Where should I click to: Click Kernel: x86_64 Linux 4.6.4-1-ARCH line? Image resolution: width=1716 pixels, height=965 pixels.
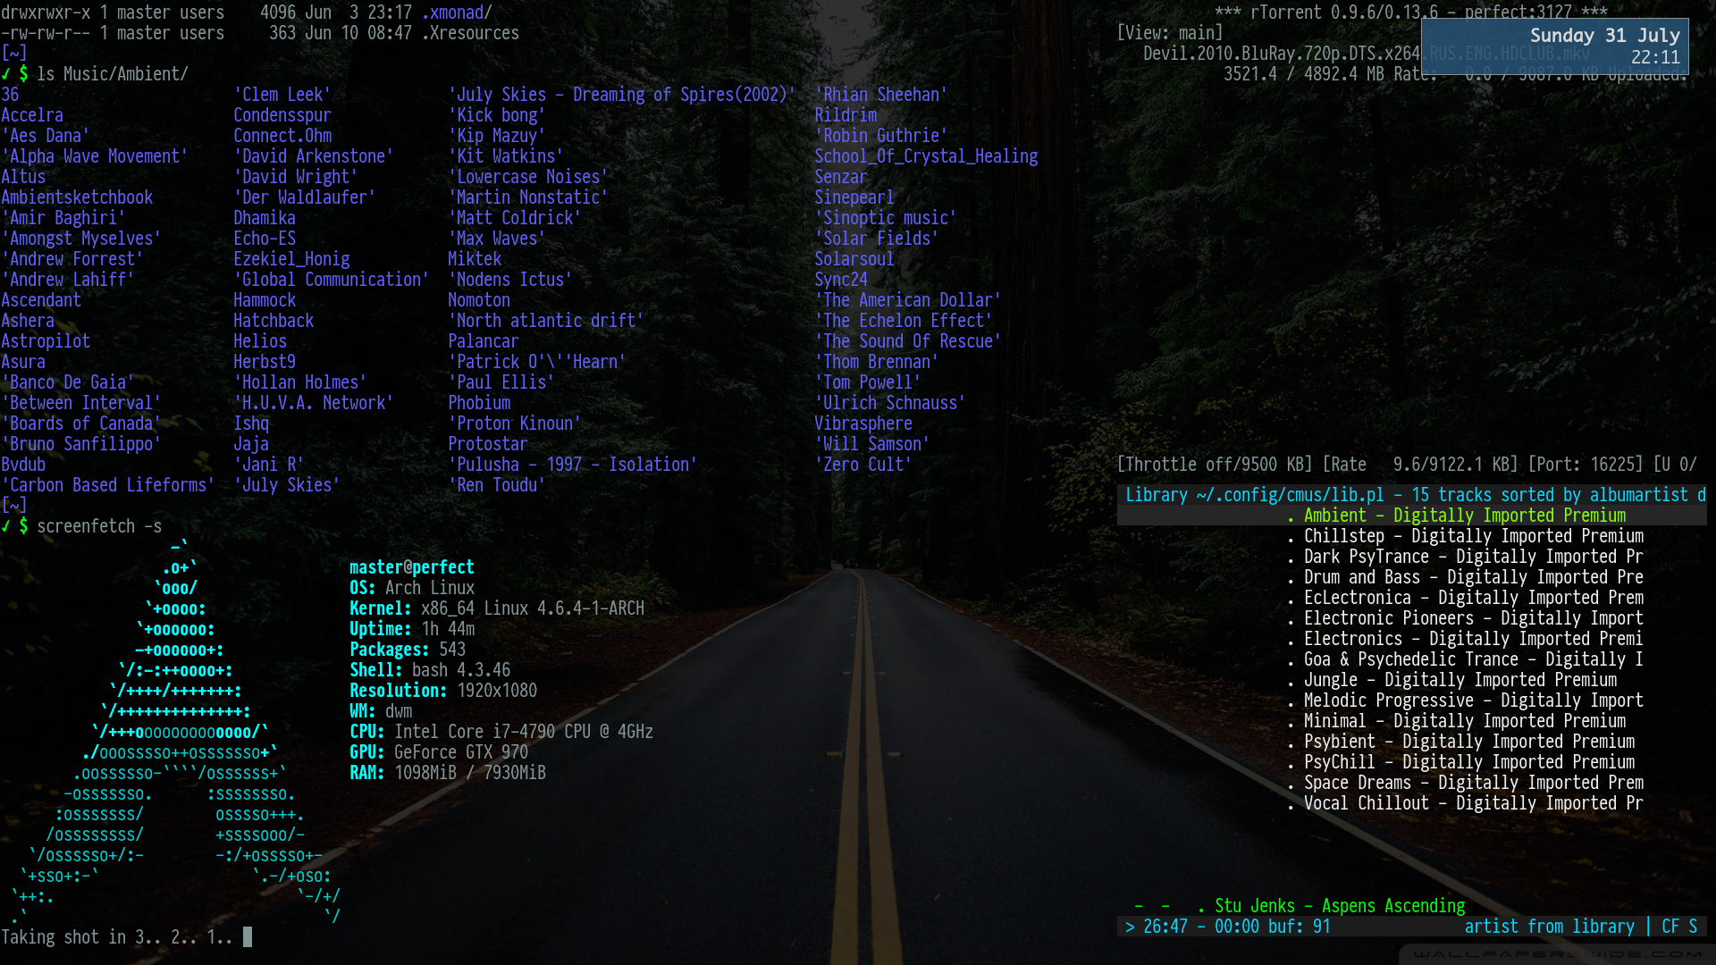[x=497, y=608]
